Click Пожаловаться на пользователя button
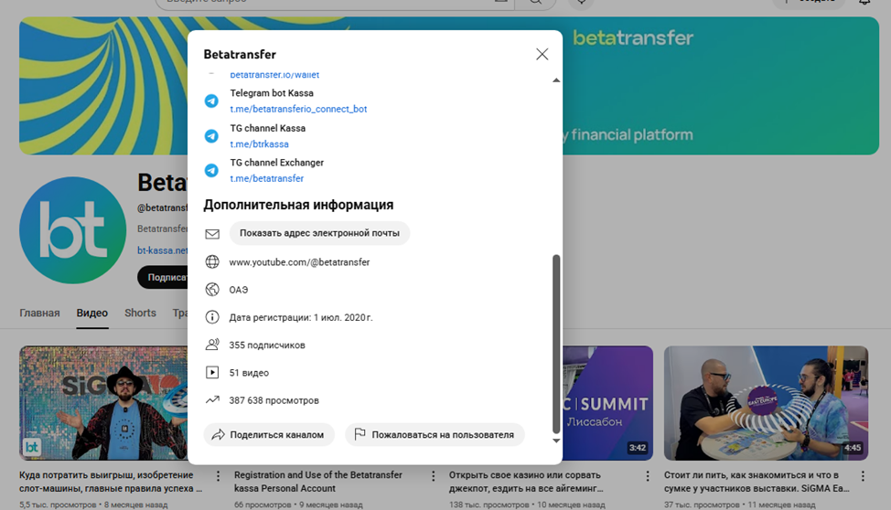This screenshot has height=510, width=891. pyautogui.click(x=435, y=434)
